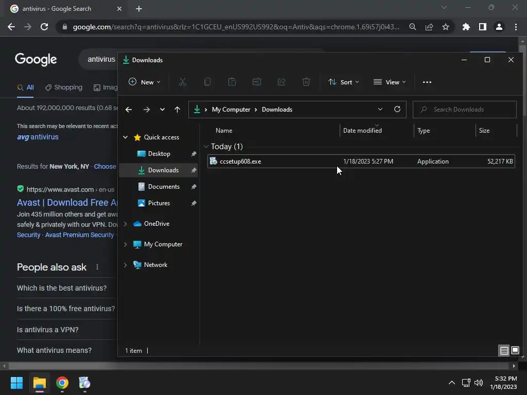The width and height of the screenshot is (527, 395).
Task: Click the share page icon in address bar
Action: click(429, 27)
